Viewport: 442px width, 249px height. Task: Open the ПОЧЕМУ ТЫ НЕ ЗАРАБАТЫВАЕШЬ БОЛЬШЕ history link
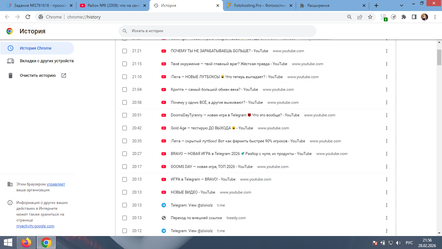(219, 51)
